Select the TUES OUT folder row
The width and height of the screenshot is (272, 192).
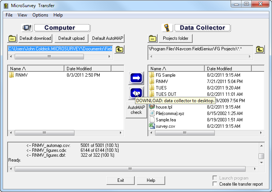tap(206, 94)
